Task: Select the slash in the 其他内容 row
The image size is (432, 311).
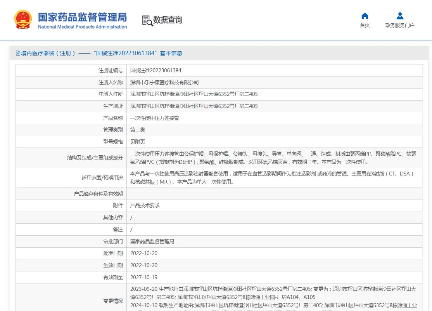Action: click(131, 218)
